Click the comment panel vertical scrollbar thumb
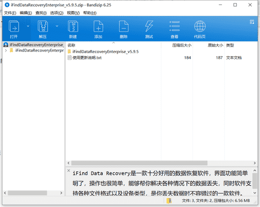Screen dimensions: 260x207 point(254,181)
